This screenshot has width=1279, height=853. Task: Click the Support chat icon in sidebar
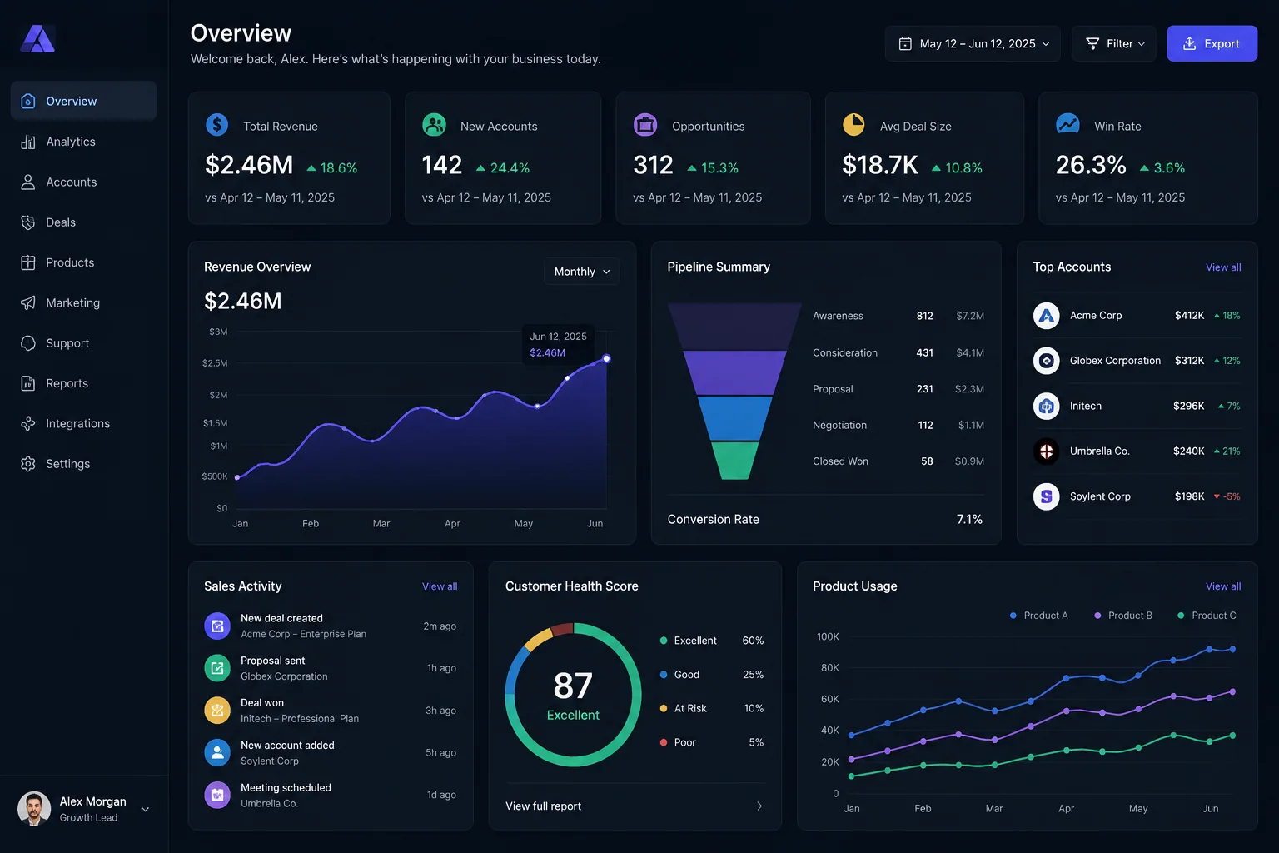27,343
